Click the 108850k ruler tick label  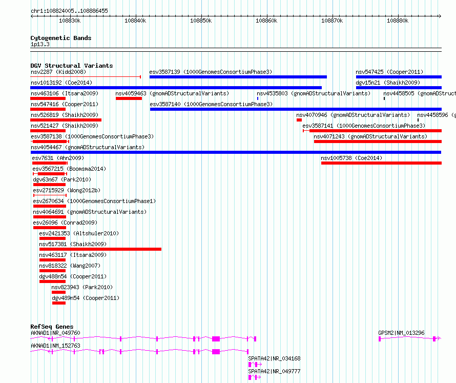(x=201, y=21)
